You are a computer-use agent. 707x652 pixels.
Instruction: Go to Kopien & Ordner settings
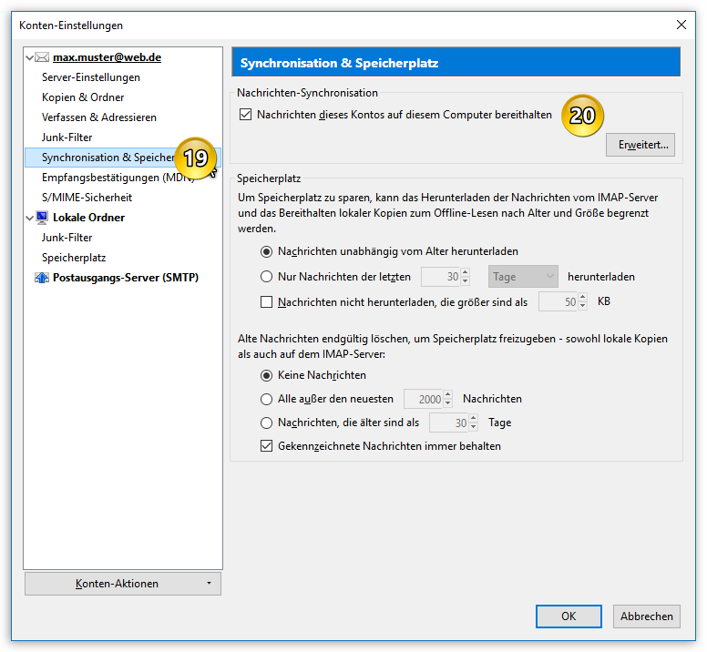coord(83,97)
